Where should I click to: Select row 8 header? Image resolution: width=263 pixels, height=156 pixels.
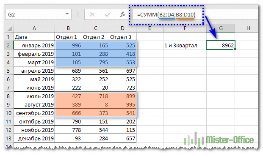[x=8, y=96]
